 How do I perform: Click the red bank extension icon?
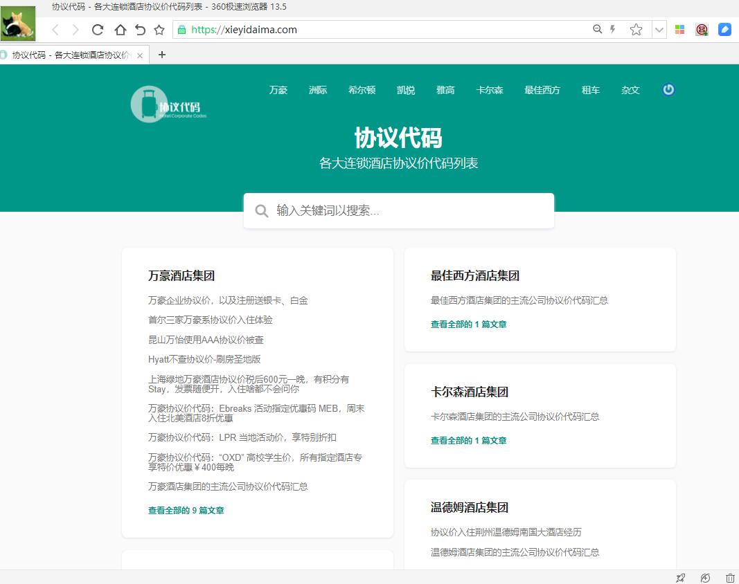point(702,30)
